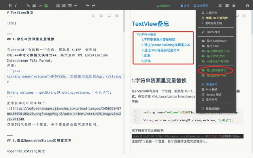
Task: Insert a bulleted list
Action: [64, 6]
